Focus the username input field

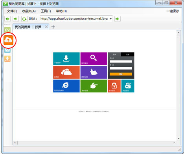pos(121,61)
